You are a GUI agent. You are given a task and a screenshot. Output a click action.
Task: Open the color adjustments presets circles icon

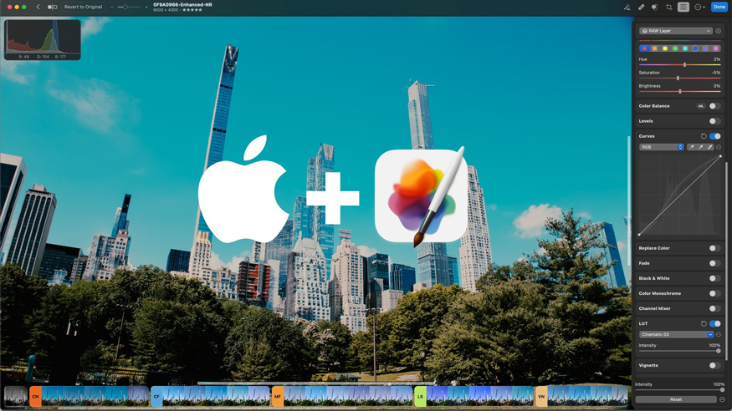(655, 7)
